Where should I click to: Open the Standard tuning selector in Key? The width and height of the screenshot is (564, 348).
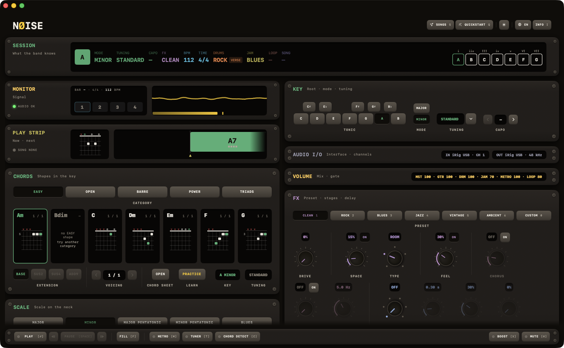(450, 119)
